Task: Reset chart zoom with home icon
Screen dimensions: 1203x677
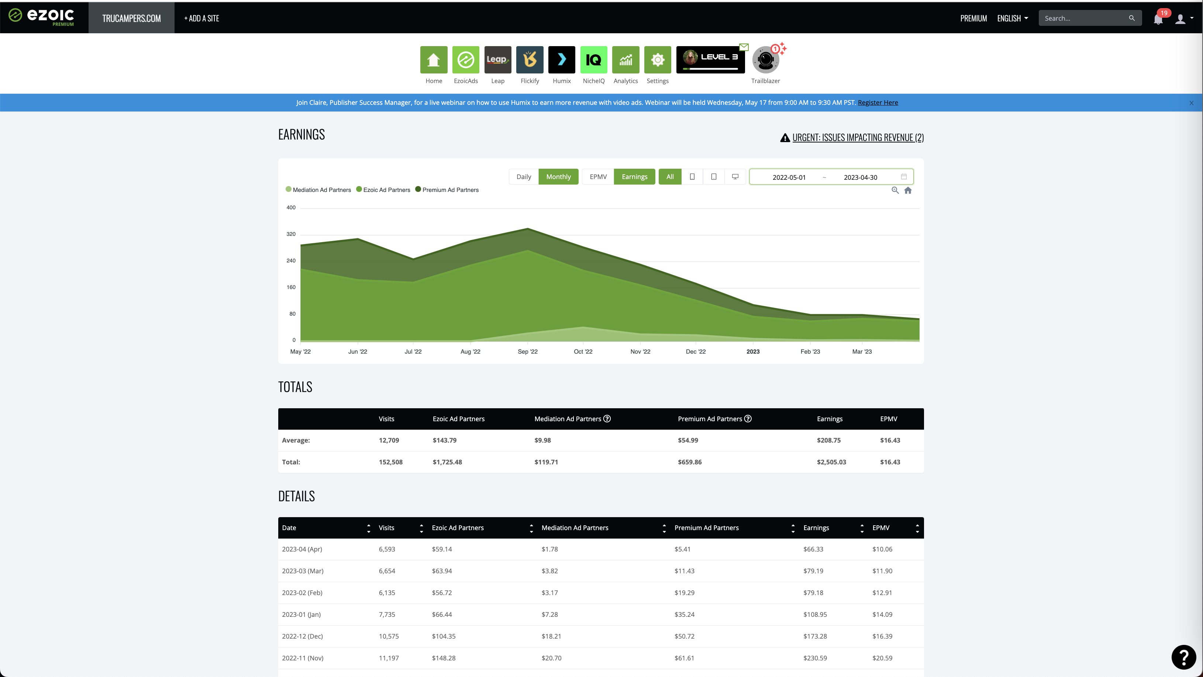Action: pyautogui.click(x=908, y=190)
